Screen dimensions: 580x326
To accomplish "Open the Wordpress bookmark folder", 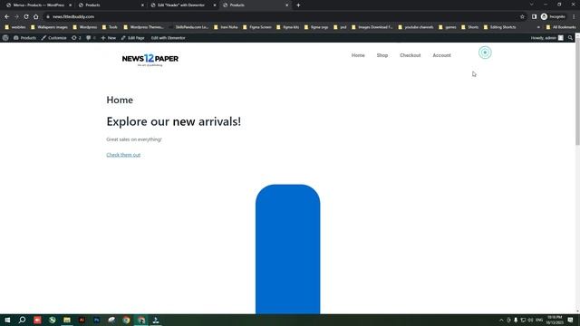I will click(x=84, y=27).
